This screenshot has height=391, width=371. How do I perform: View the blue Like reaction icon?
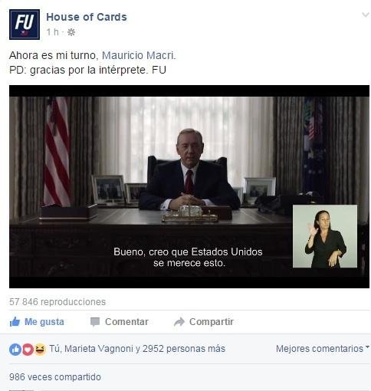point(15,350)
